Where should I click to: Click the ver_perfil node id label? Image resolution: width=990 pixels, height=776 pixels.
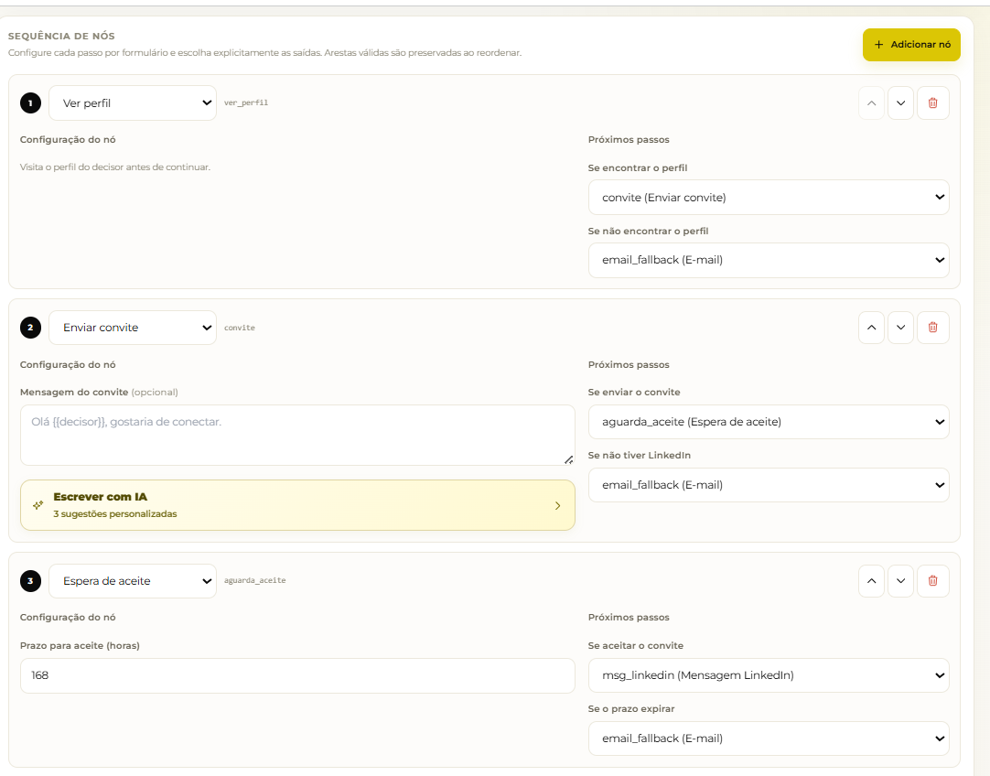pyautogui.click(x=246, y=102)
